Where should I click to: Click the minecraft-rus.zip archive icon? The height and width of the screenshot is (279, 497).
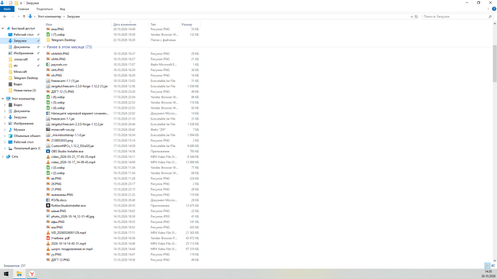point(48,130)
